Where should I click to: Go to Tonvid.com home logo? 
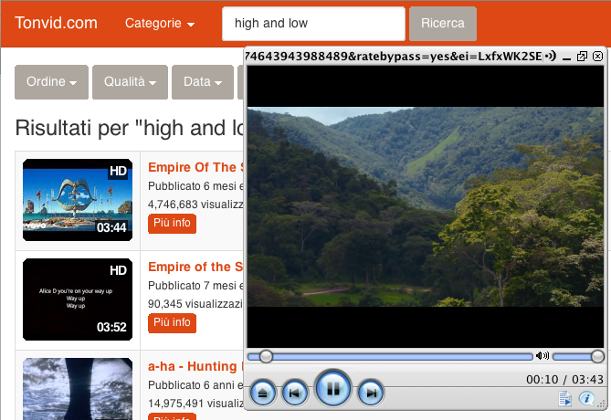click(x=56, y=23)
